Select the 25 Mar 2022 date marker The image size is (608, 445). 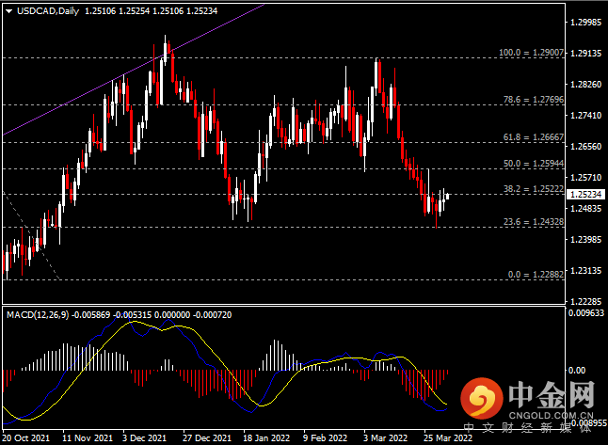tap(446, 437)
